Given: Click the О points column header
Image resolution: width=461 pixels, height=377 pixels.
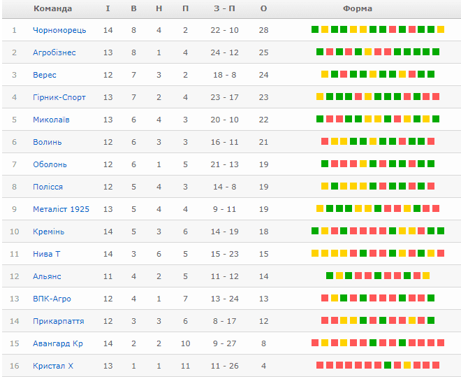Looking at the screenshot, I should tap(263, 8).
